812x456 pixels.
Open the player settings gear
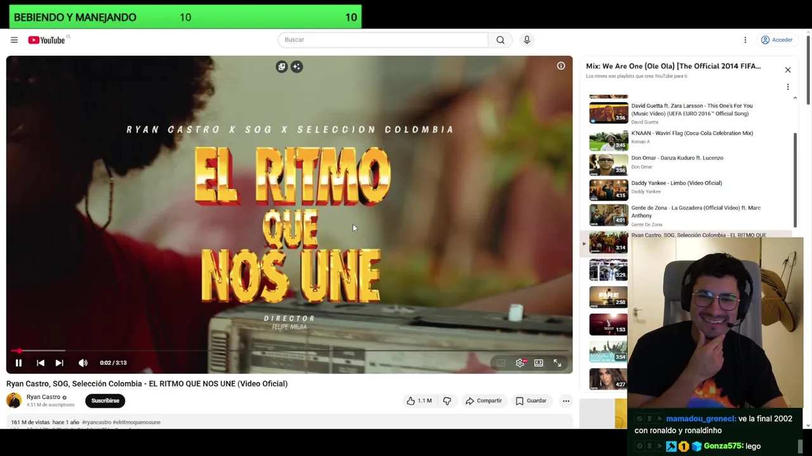click(x=520, y=363)
